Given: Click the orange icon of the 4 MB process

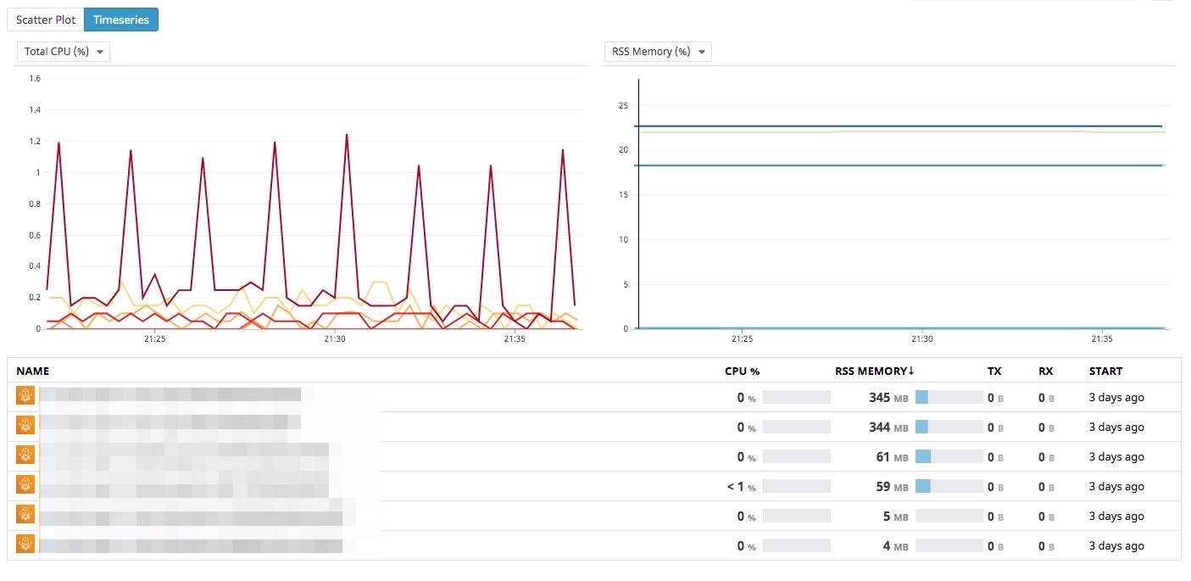Looking at the screenshot, I should 25,545.
